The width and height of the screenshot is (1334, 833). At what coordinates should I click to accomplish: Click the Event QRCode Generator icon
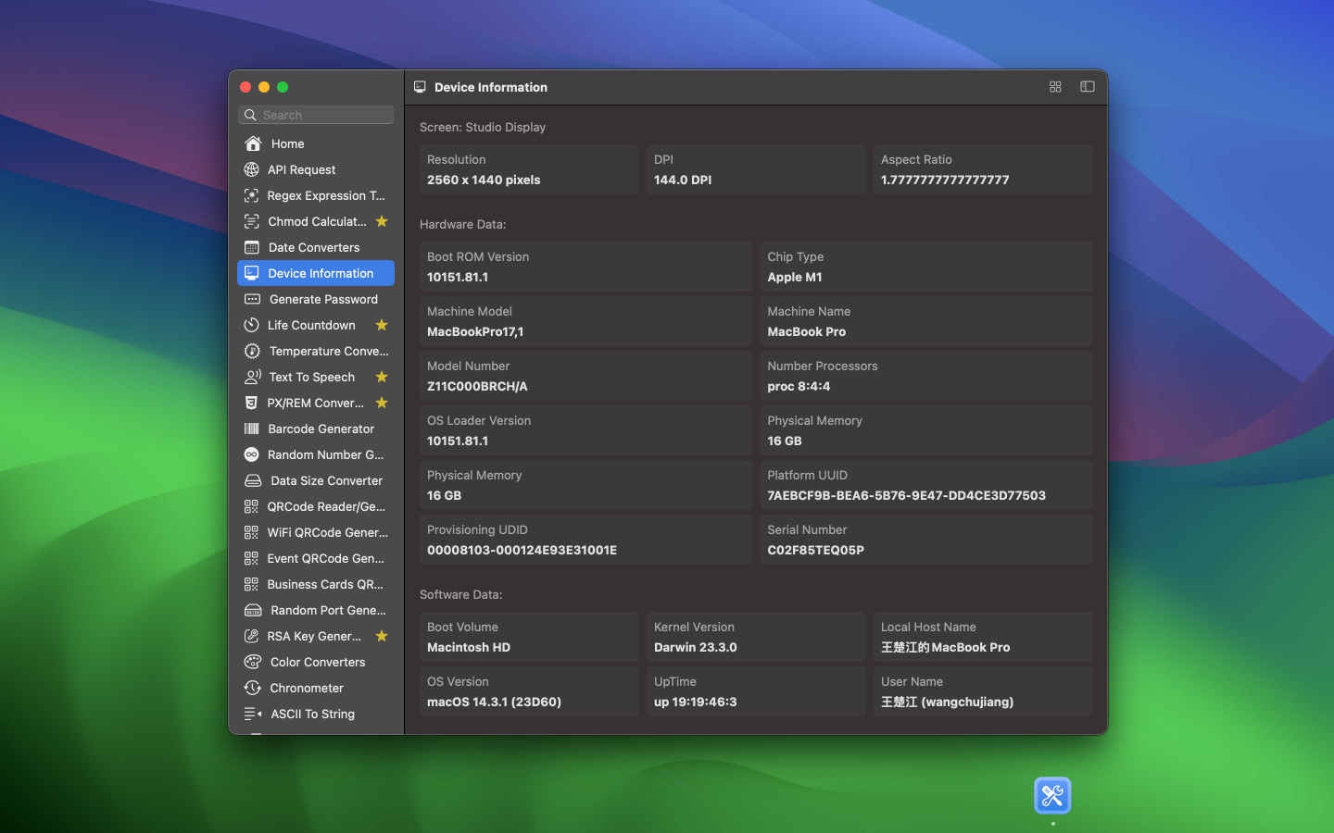251,558
